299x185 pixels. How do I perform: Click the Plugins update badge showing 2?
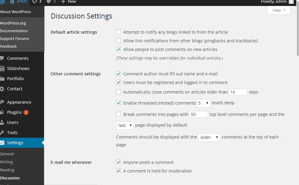point(26,112)
